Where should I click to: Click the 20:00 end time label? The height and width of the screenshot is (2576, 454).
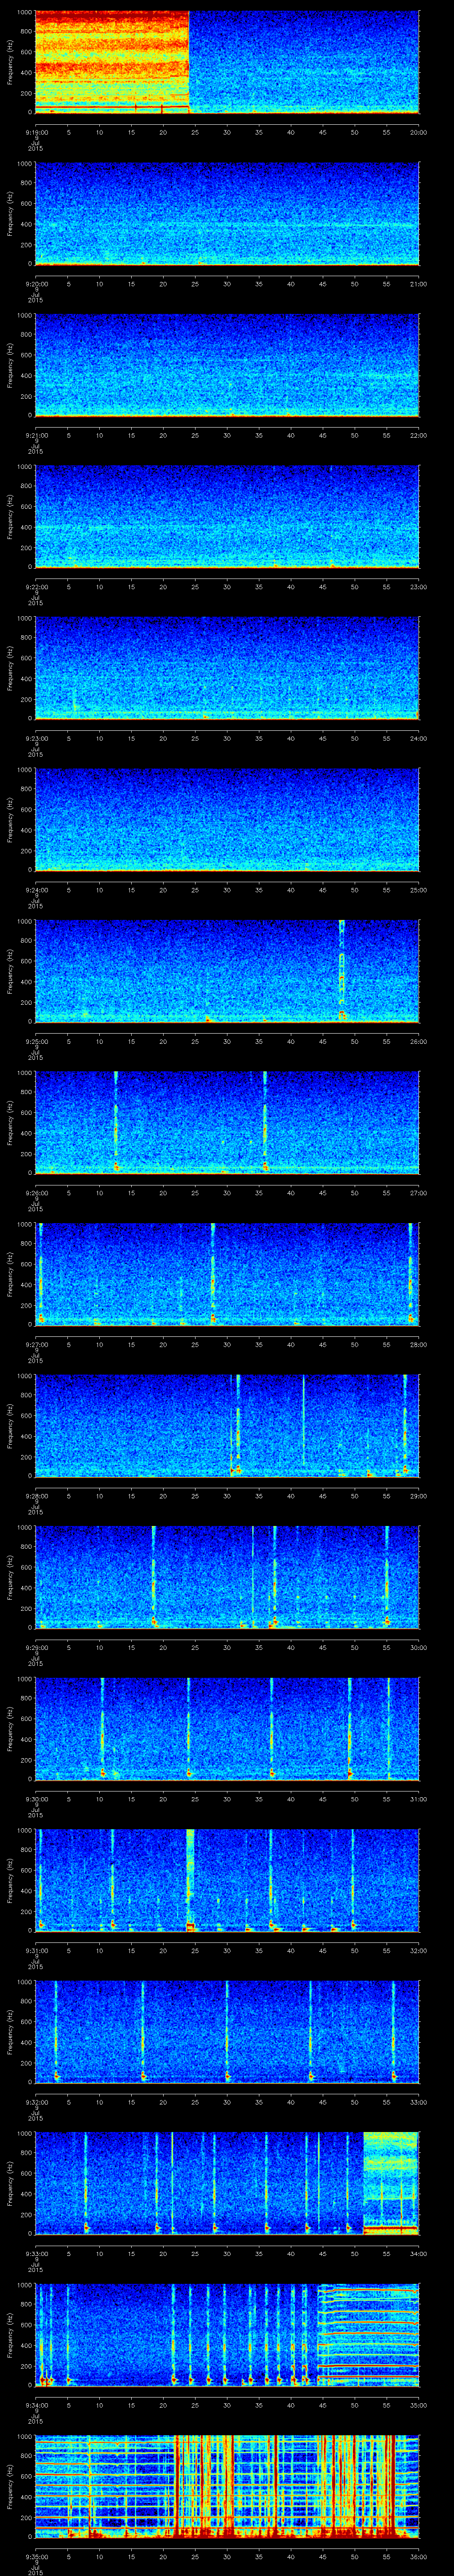pyautogui.click(x=418, y=132)
